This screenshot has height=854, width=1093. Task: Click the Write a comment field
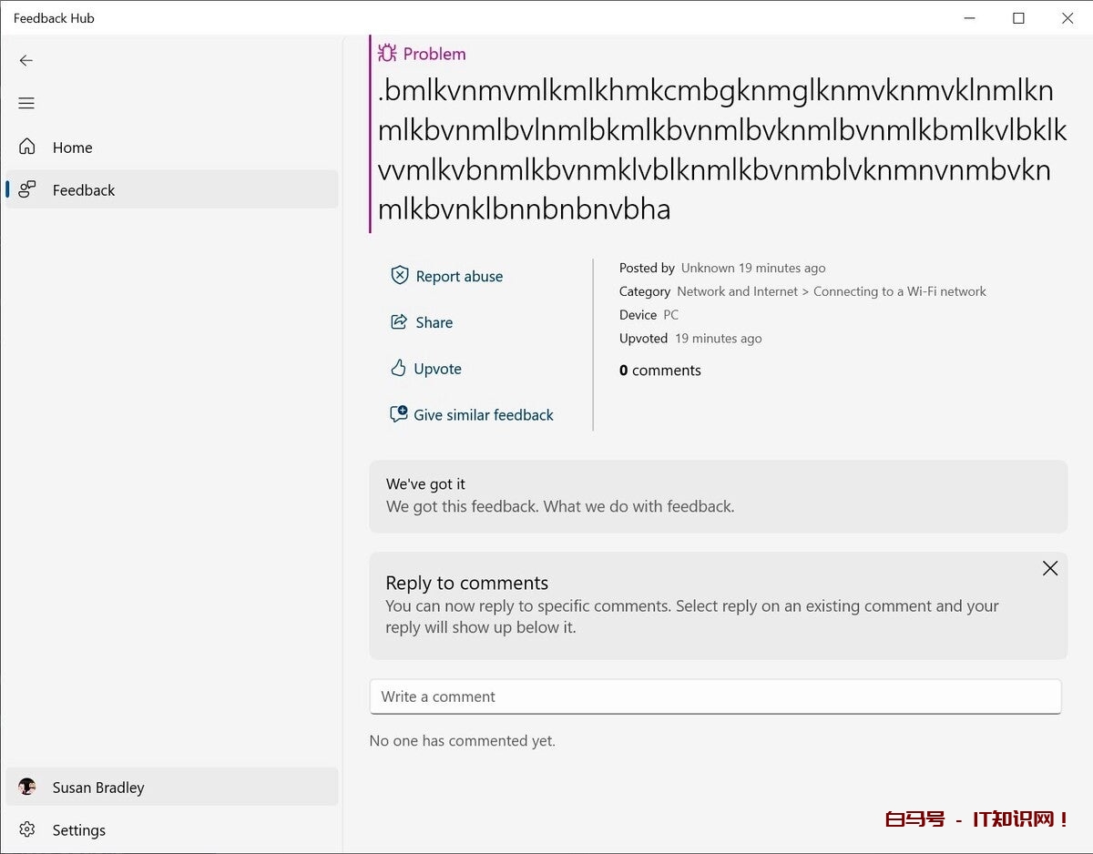pos(715,696)
